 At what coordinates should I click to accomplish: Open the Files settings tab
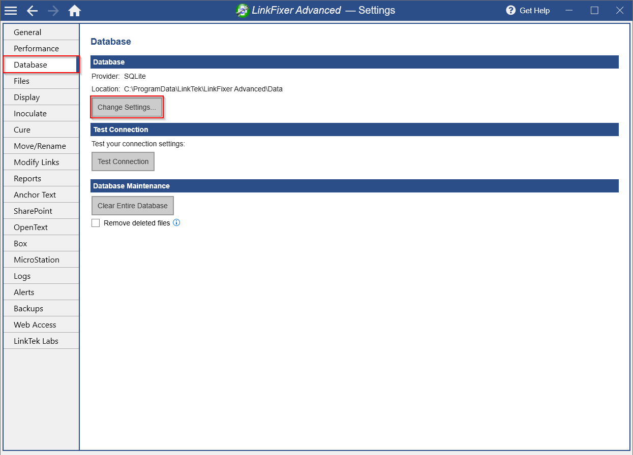coord(41,81)
